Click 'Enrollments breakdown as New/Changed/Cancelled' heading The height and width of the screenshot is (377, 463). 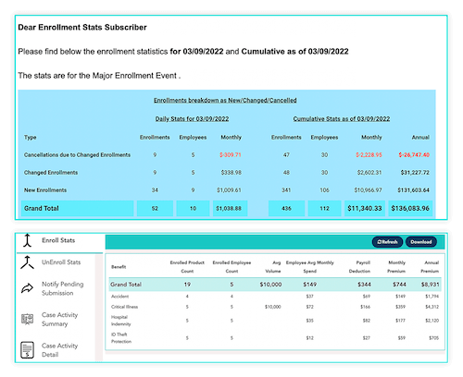(x=225, y=100)
